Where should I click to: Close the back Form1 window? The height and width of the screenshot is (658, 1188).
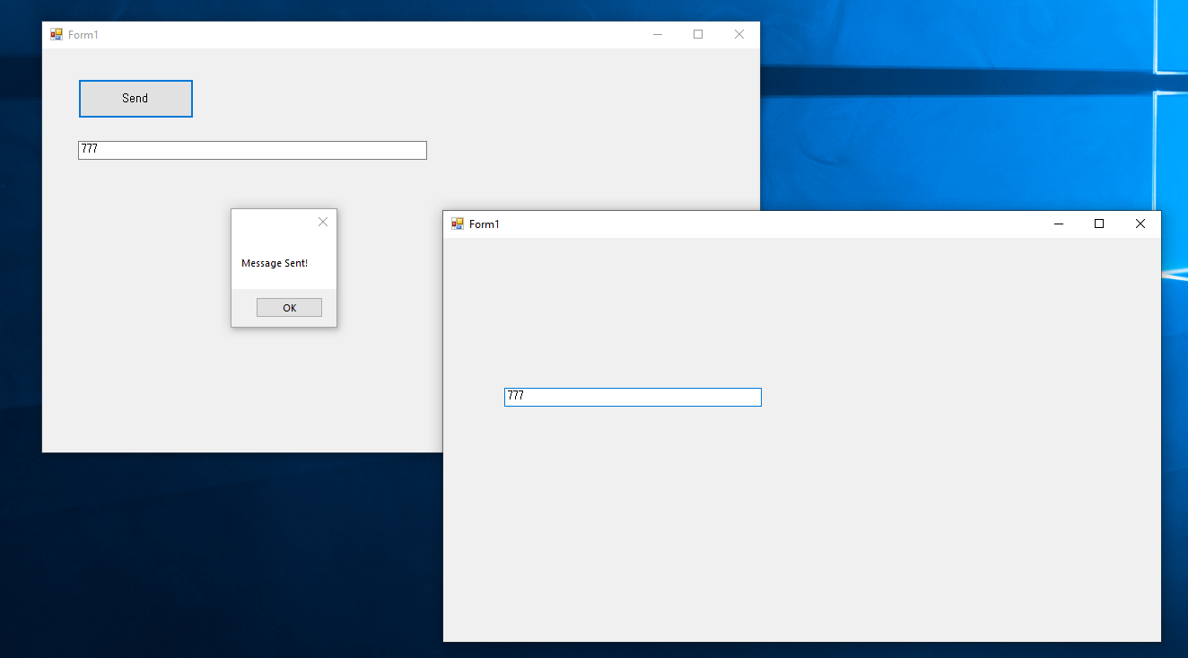click(739, 34)
